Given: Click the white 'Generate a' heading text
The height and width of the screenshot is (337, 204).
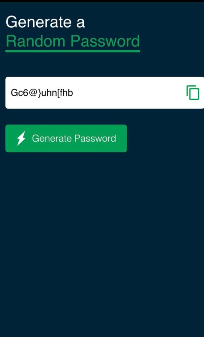Looking at the screenshot, I should click(x=45, y=22).
